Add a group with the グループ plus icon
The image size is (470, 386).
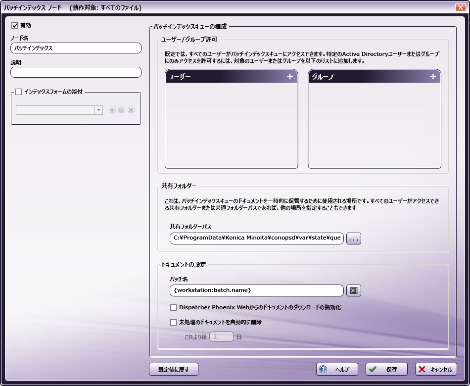pyautogui.click(x=433, y=77)
